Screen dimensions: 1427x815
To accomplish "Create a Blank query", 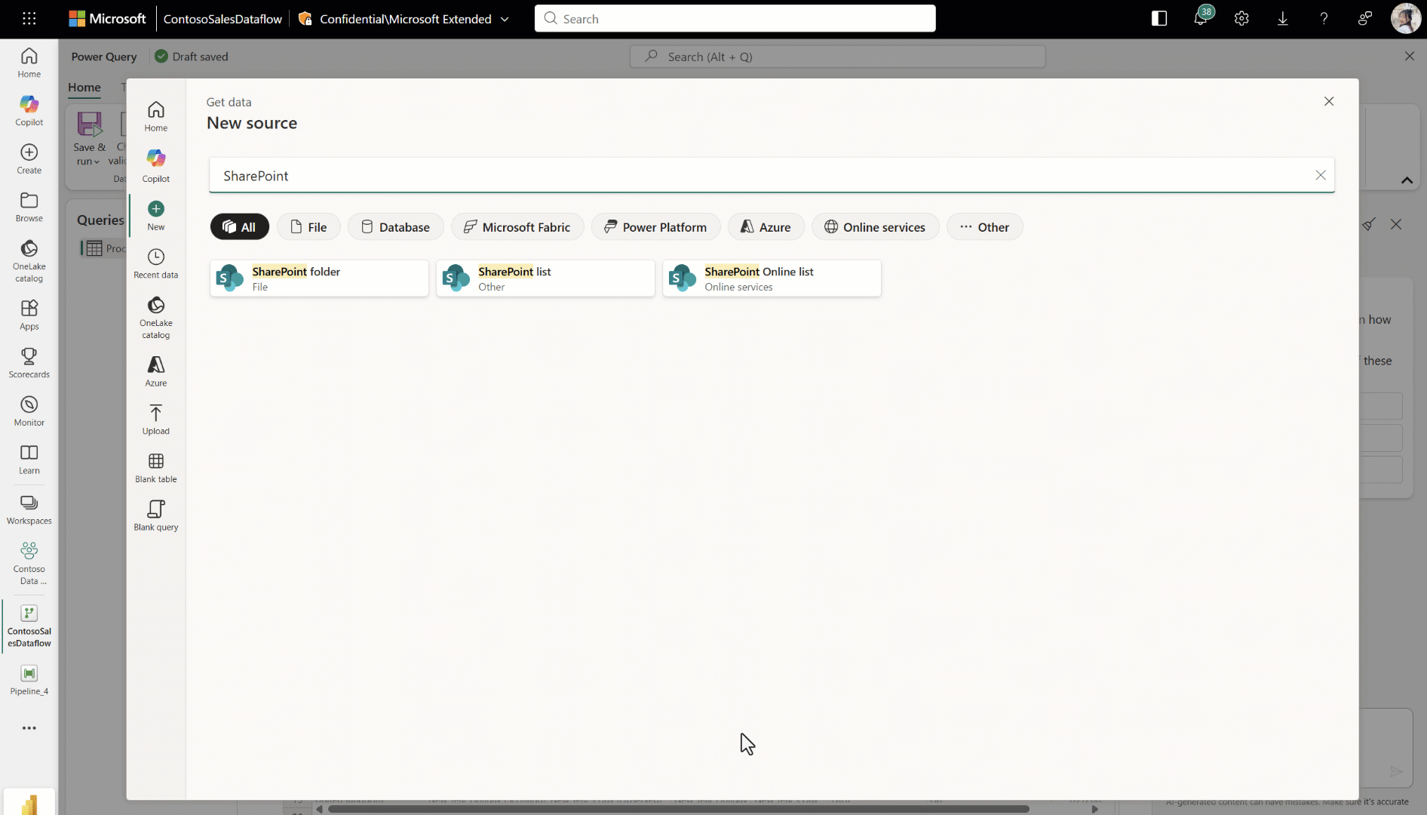I will tap(156, 509).
